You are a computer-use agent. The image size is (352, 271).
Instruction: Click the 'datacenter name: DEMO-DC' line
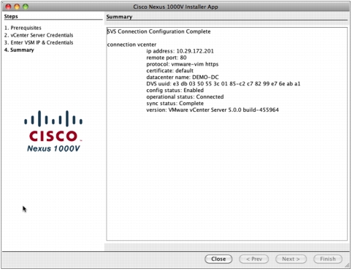coord(183,77)
